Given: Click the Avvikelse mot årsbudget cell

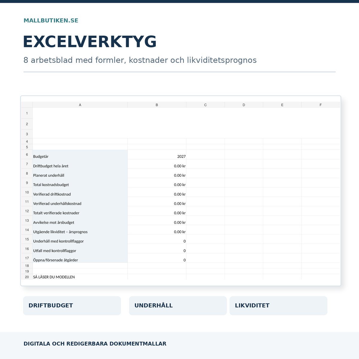Looking at the screenshot, I should pyautogui.click(x=80, y=220).
